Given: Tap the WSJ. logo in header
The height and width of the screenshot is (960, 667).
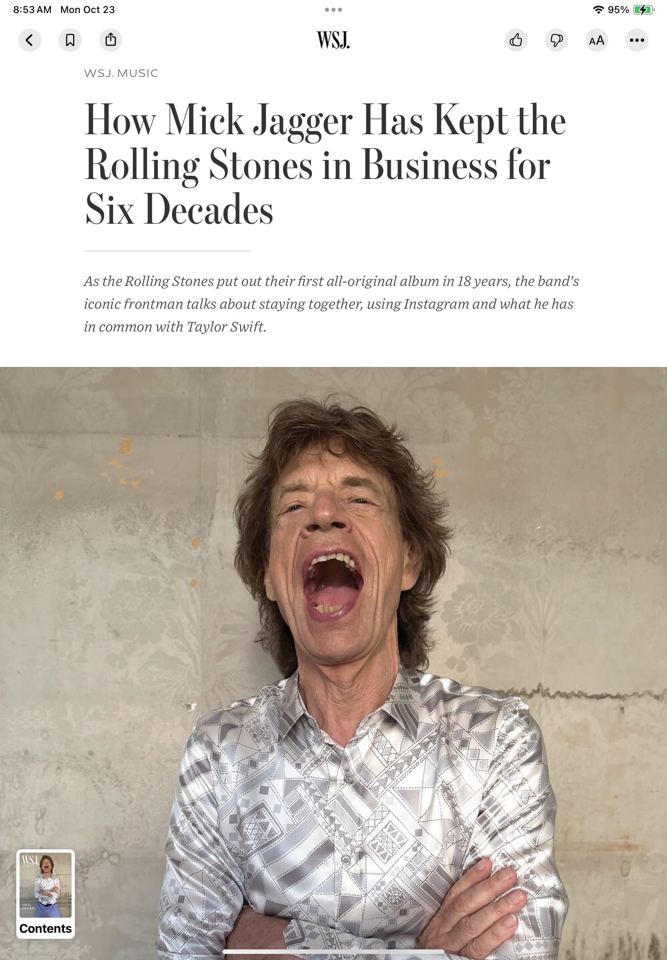Looking at the screenshot, I should coord(333,40).
